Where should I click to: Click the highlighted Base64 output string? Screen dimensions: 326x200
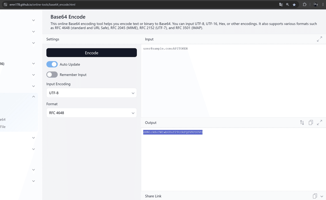click(x=173, y=132)
